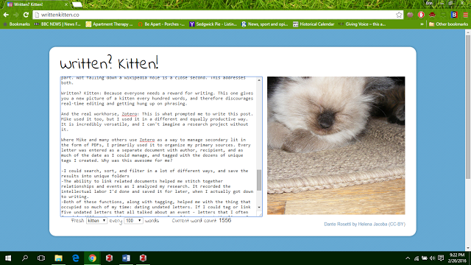Show more bookmarks with the chevron
The width and height of the screenshot is (471, 265).
[x=422, y=24]
